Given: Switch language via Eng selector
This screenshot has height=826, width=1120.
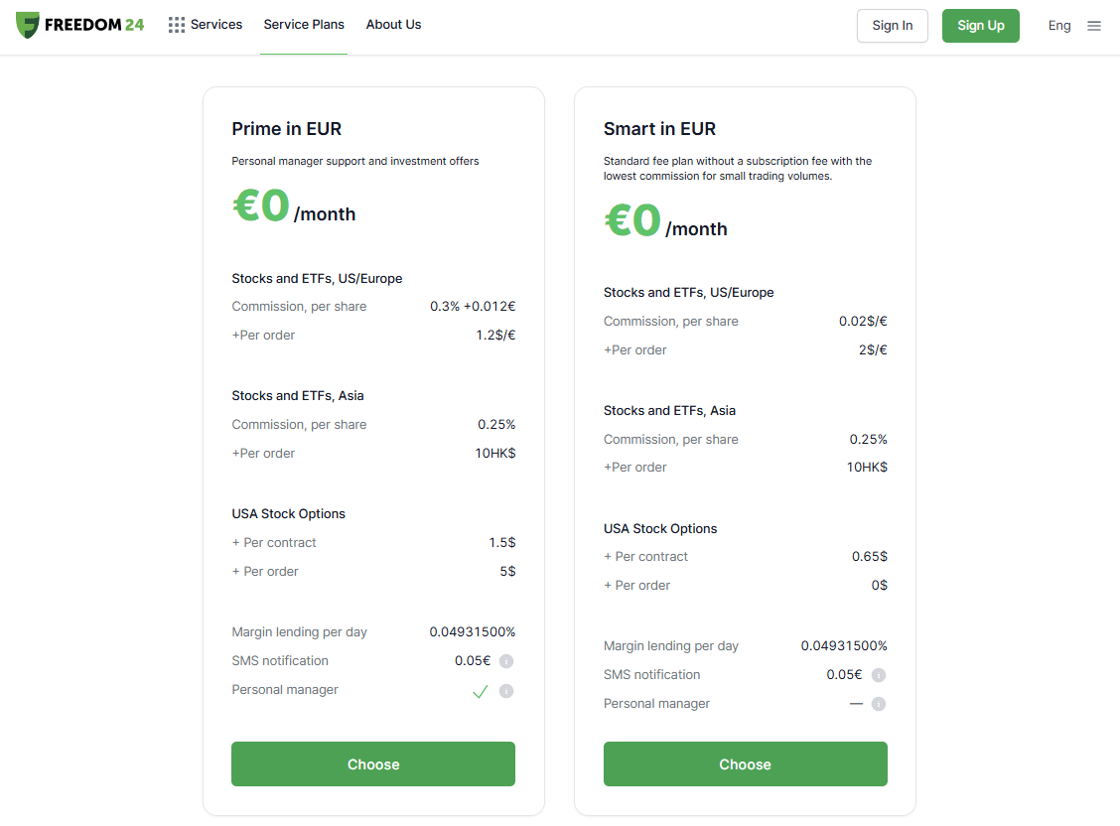Looking at the screenshot, I should [x=1059, y=26].
